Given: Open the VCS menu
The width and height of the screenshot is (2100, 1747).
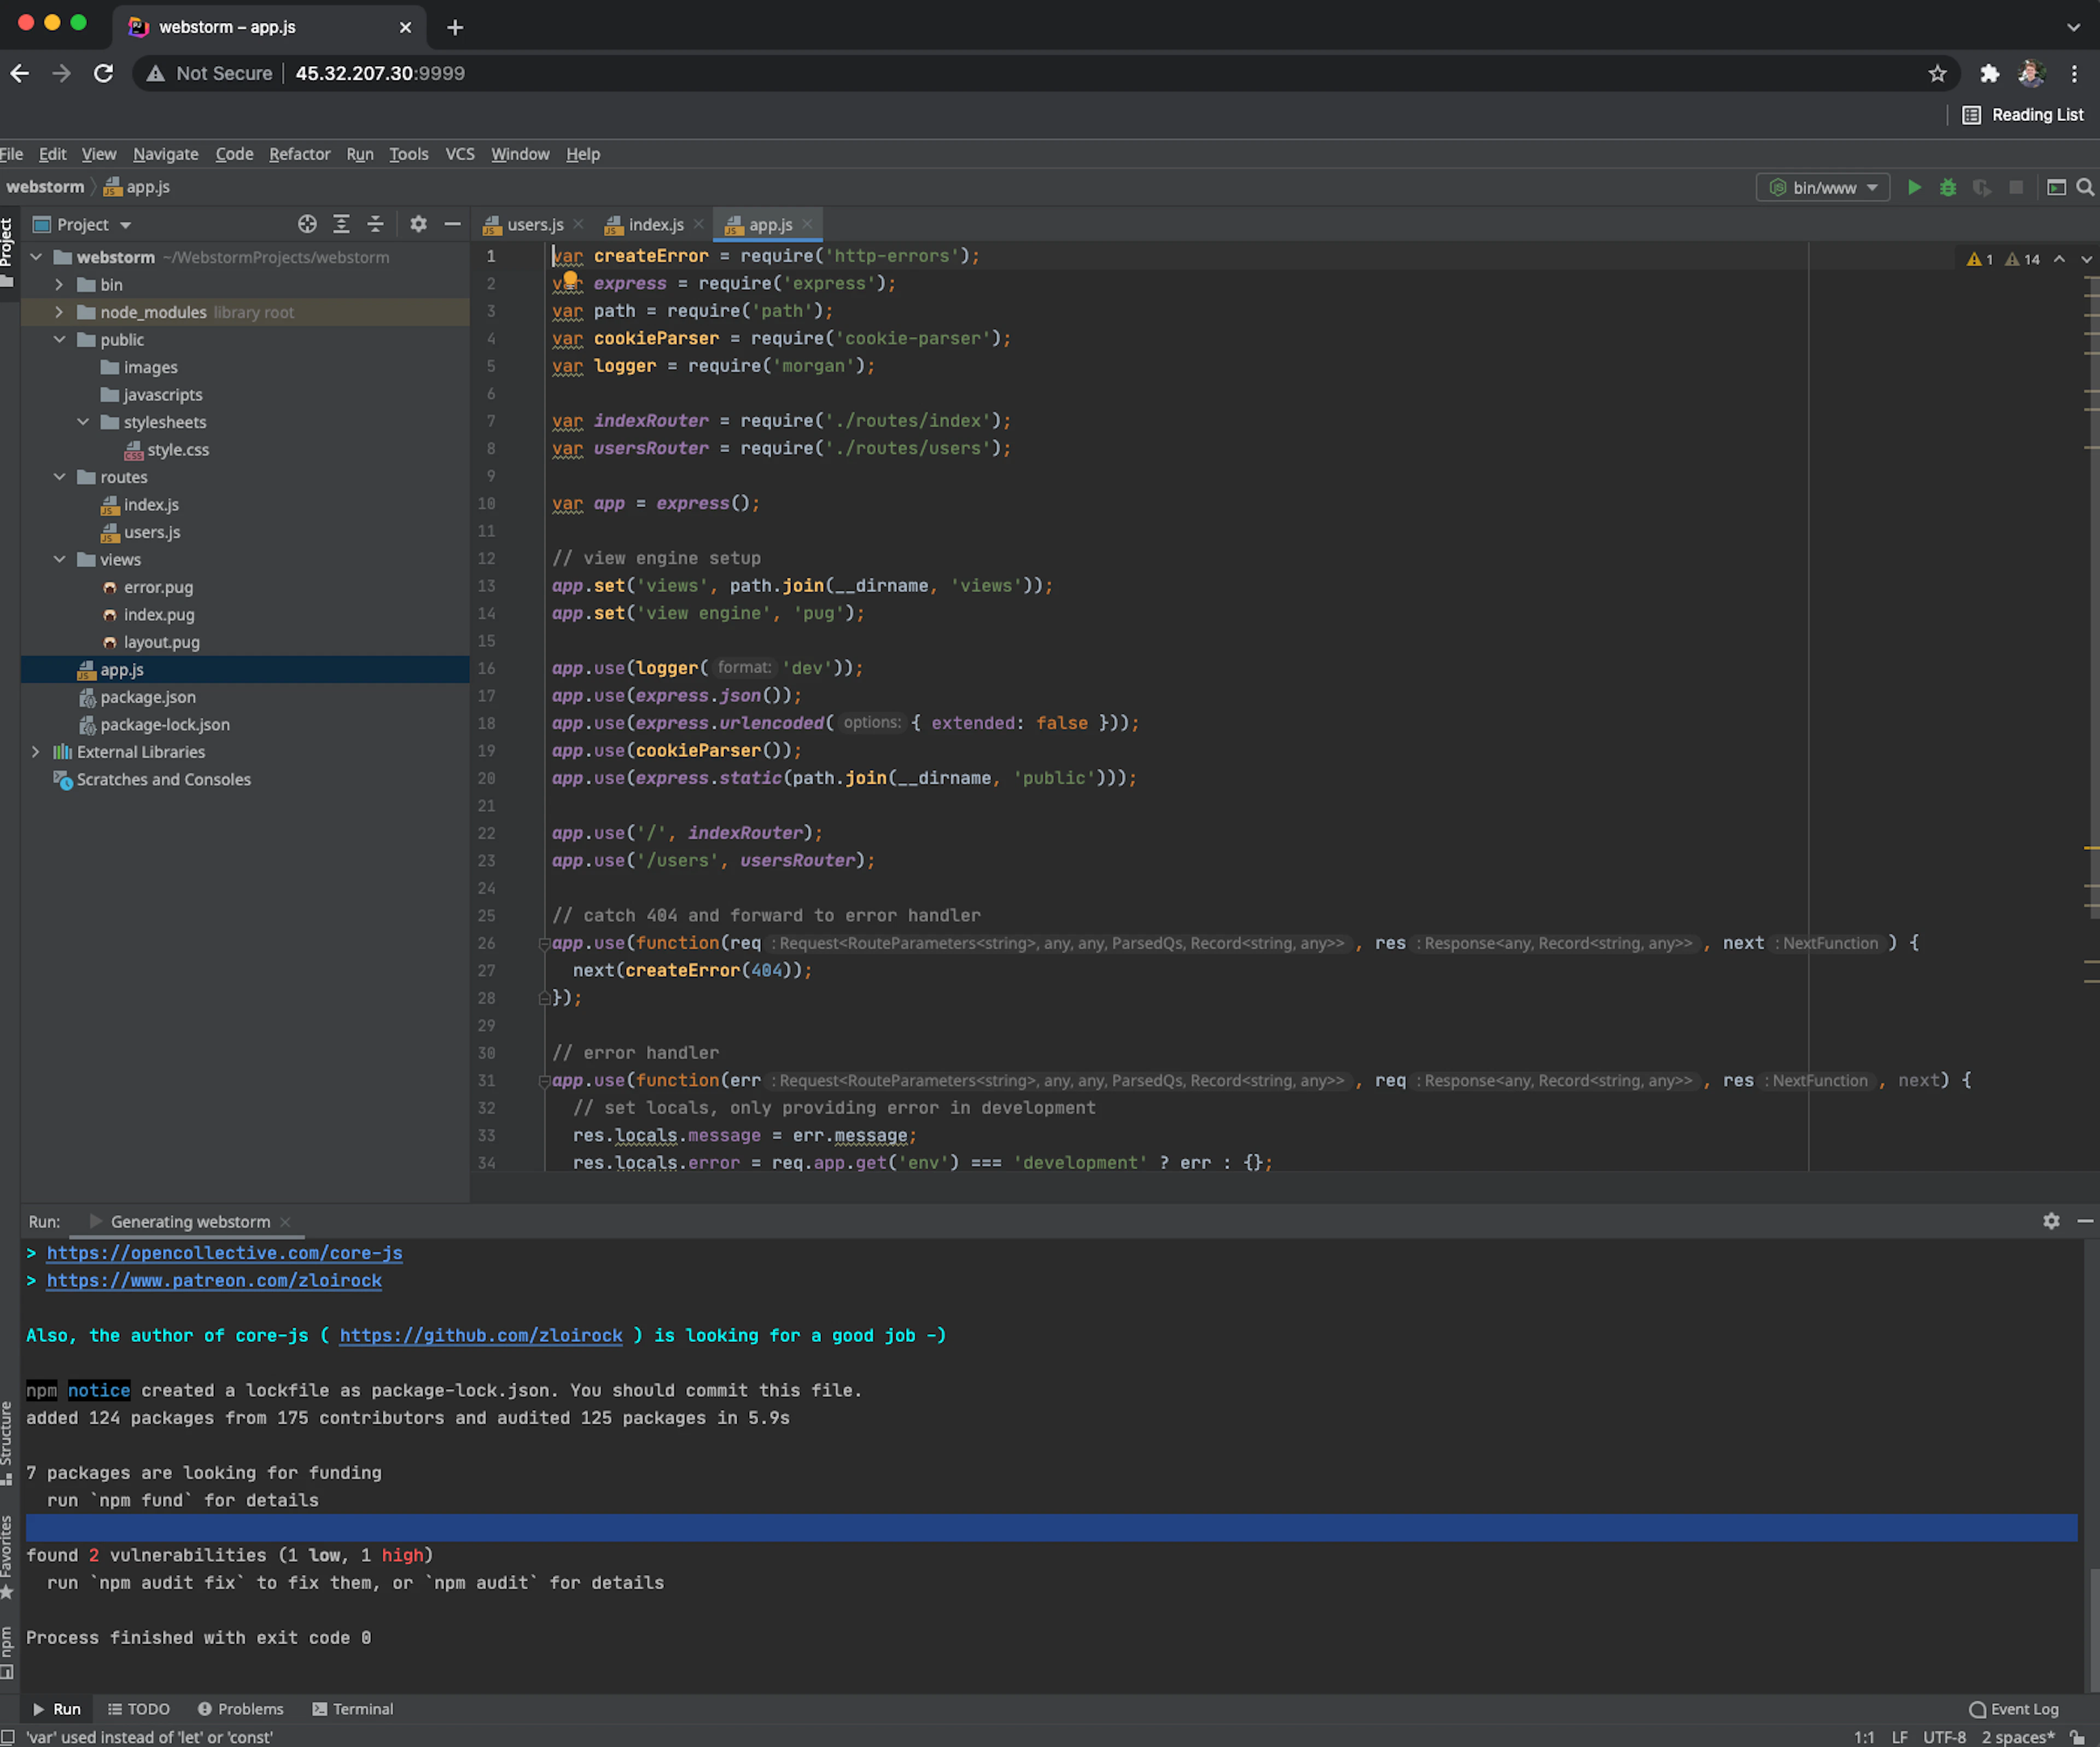Looking at the screenshot, I should (459, 154).
